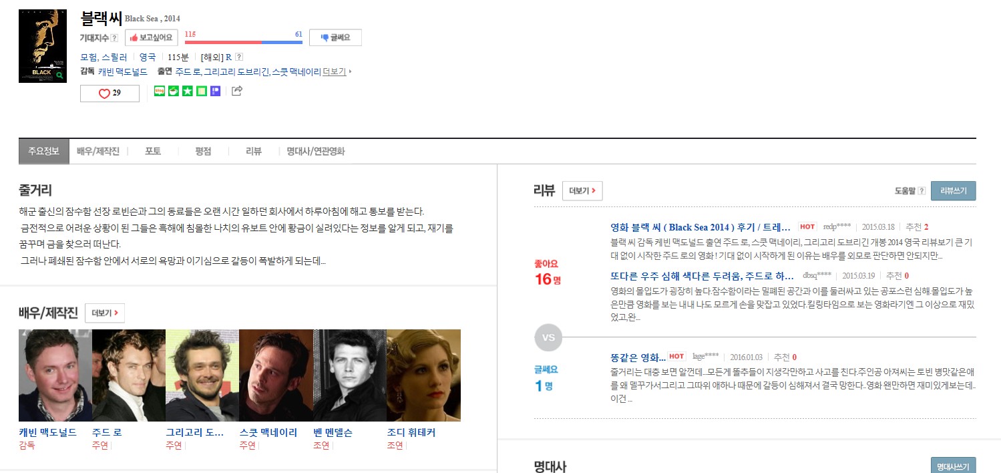Screen dimensions: 1001x473
Task: Open 케빈 맥도널드 director photo
Action: point(55,375)
